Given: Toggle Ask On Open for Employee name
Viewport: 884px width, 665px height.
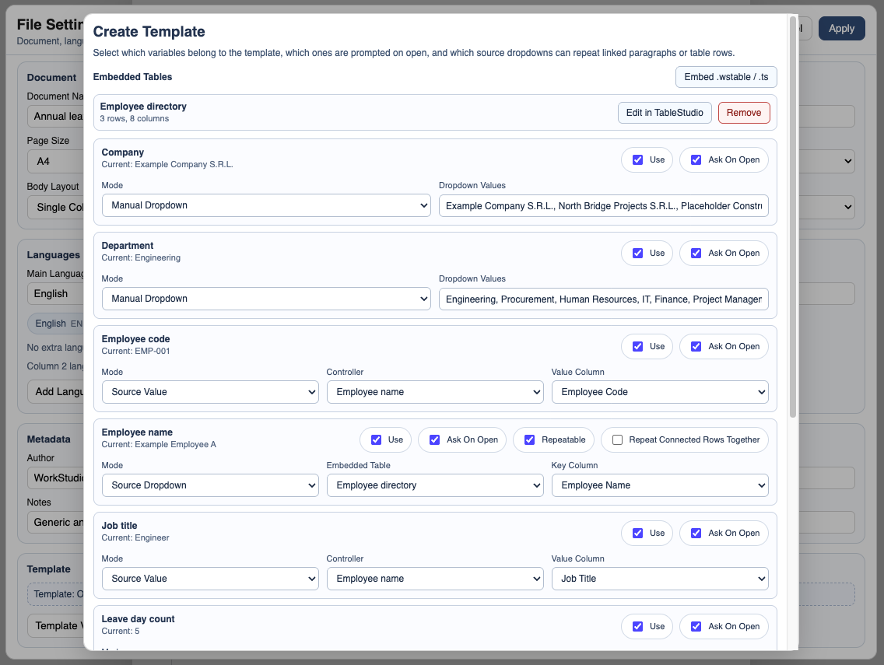Looking at the screenshot, I should pyautogui.click(x=435, y=439).
